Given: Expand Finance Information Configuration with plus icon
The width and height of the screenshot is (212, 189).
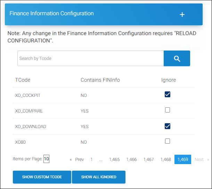Looking at the screenshot, I should [x=182, y=15].
